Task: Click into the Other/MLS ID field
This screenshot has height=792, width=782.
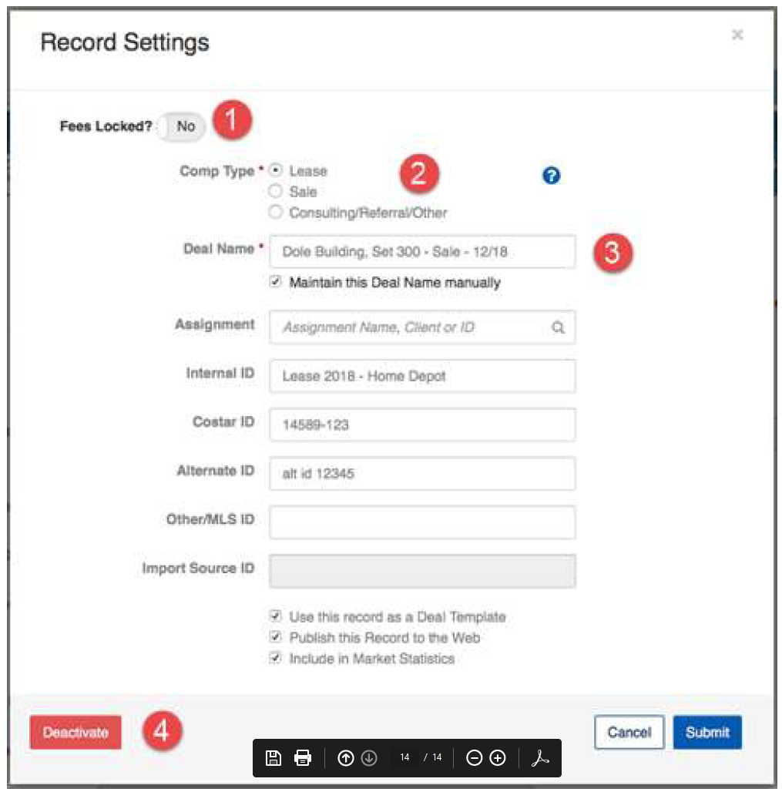Action: click(422, 522)
